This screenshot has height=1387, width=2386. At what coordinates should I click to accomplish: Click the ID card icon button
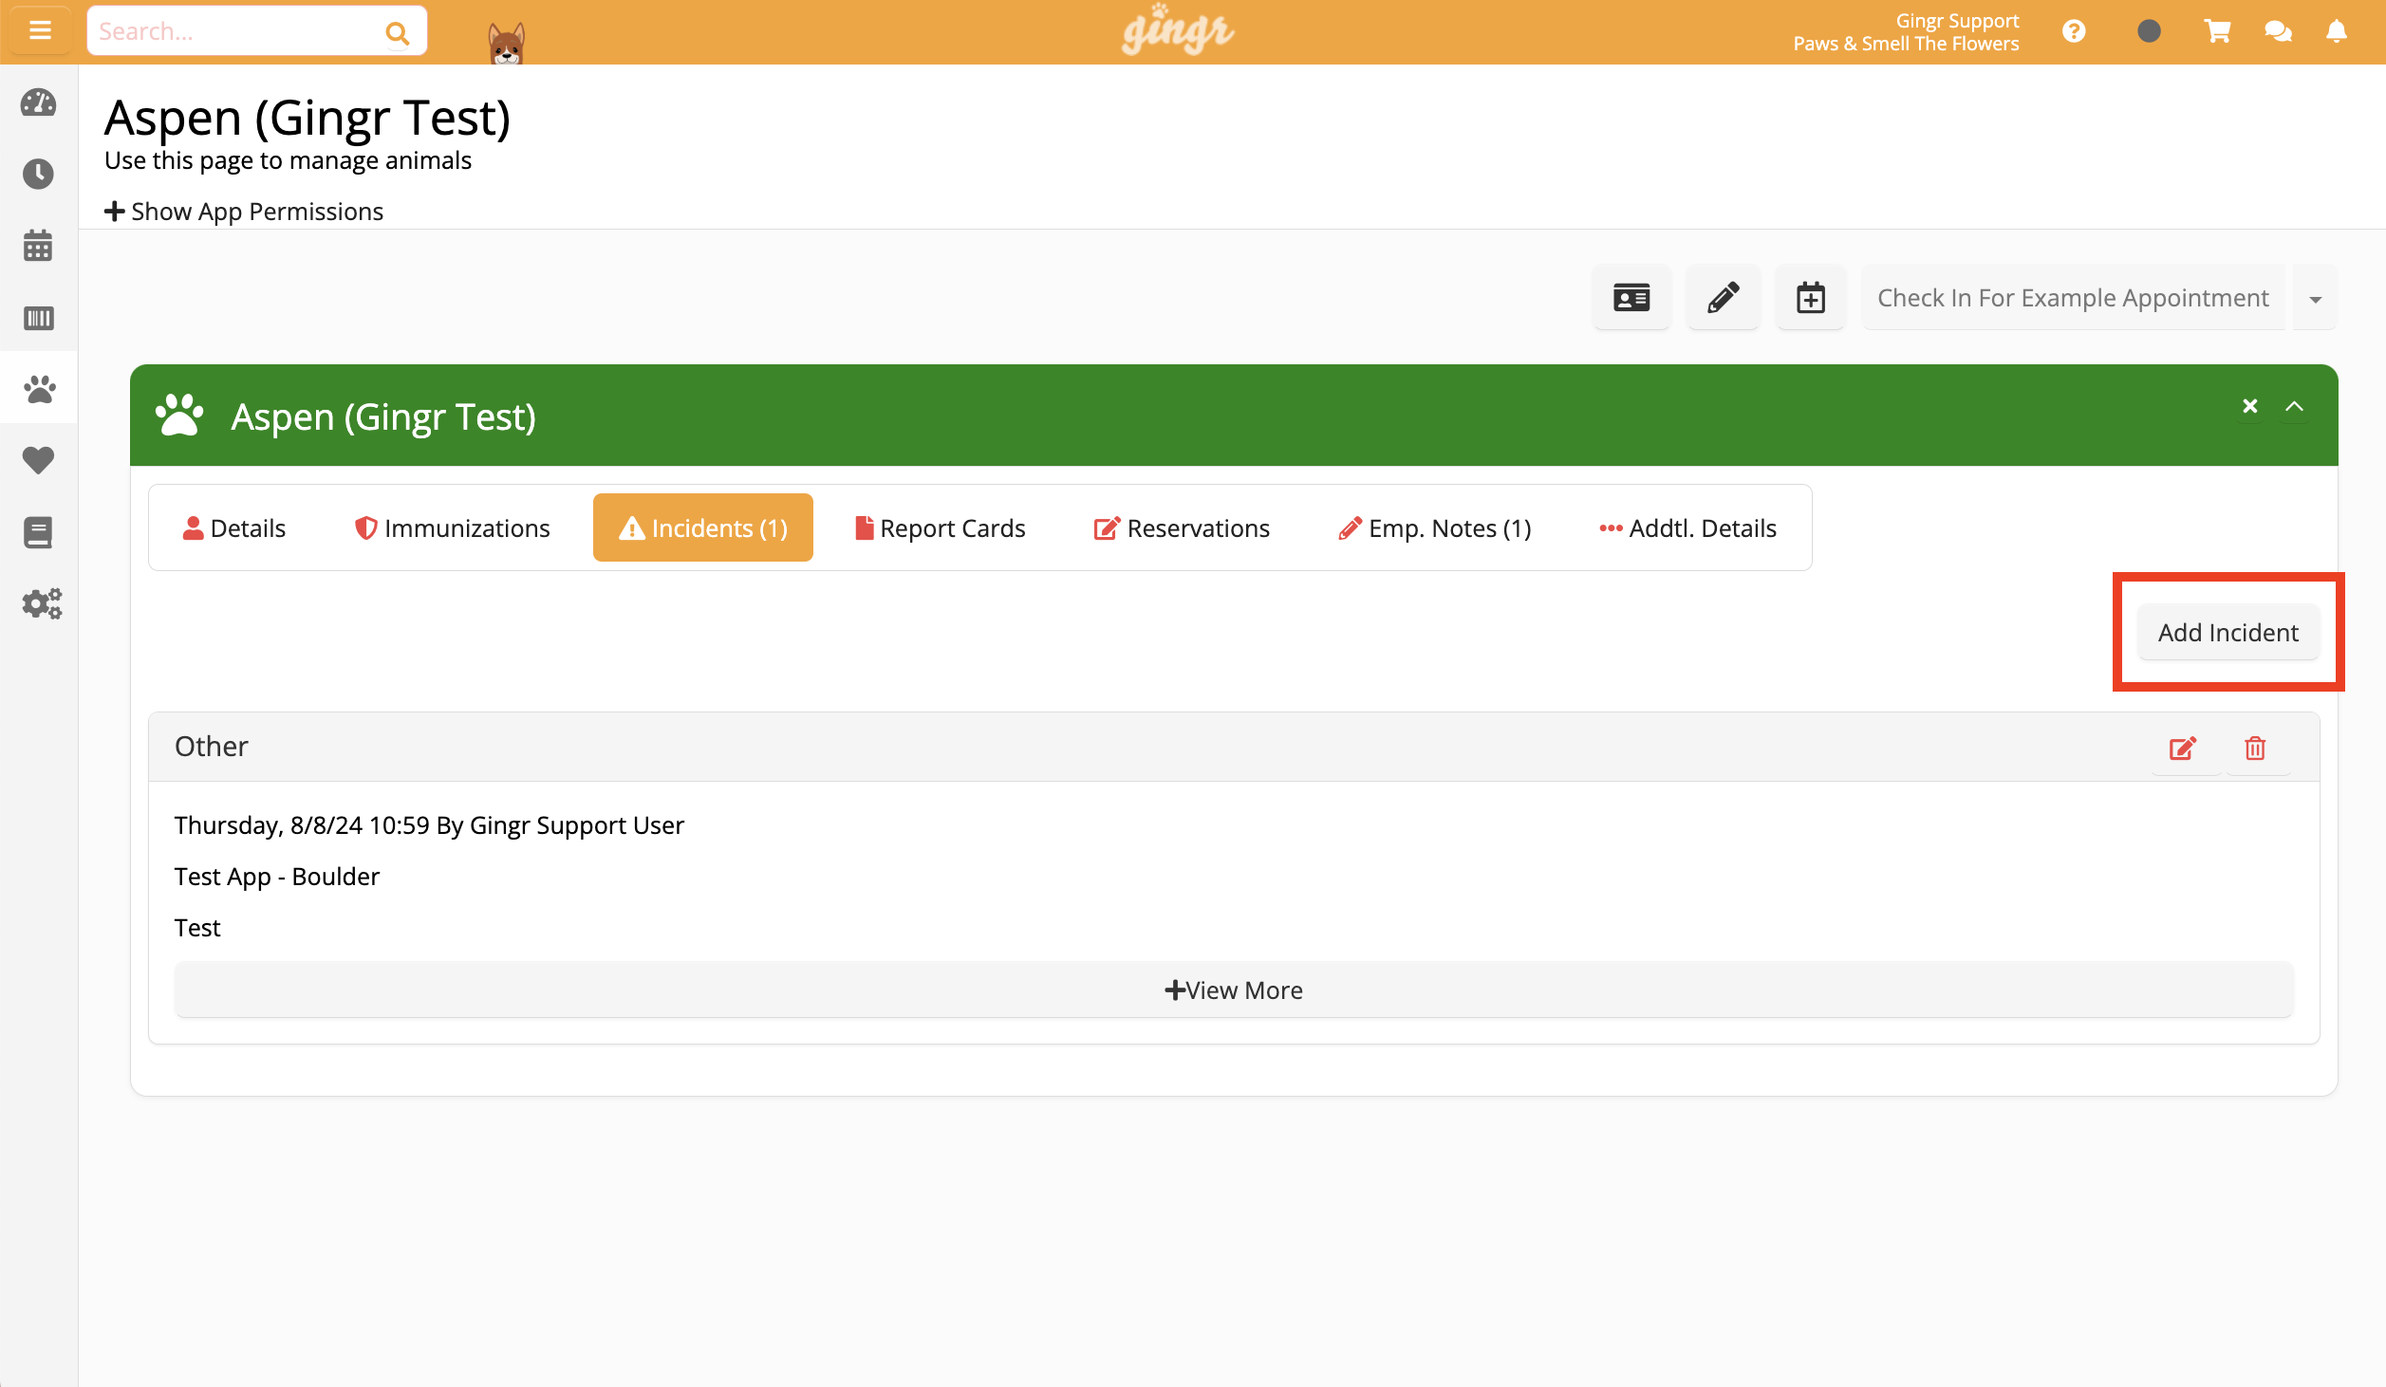[1631, 298]
